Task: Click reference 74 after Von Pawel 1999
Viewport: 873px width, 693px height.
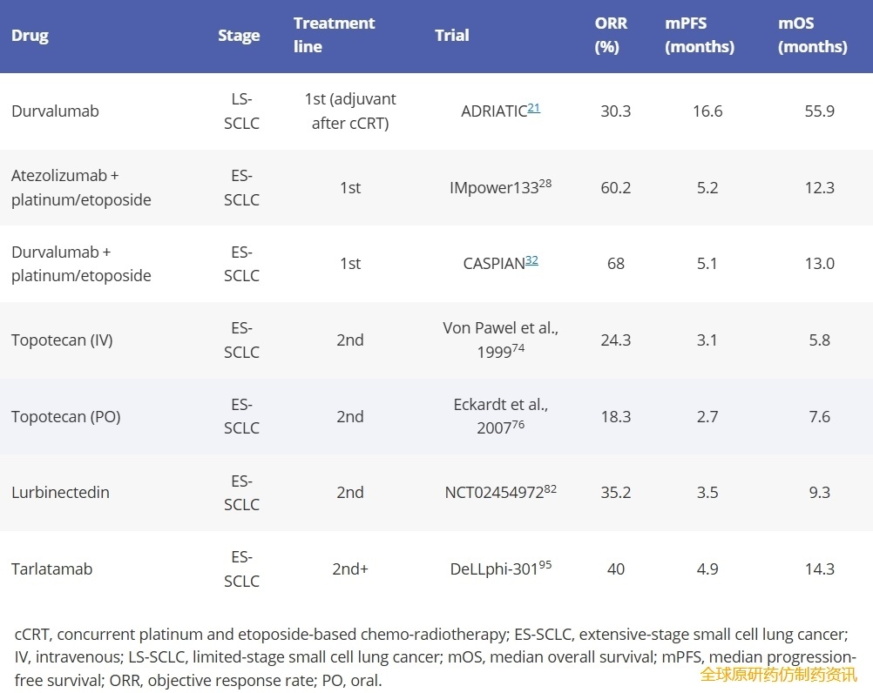Action: [x=518, y=348]
